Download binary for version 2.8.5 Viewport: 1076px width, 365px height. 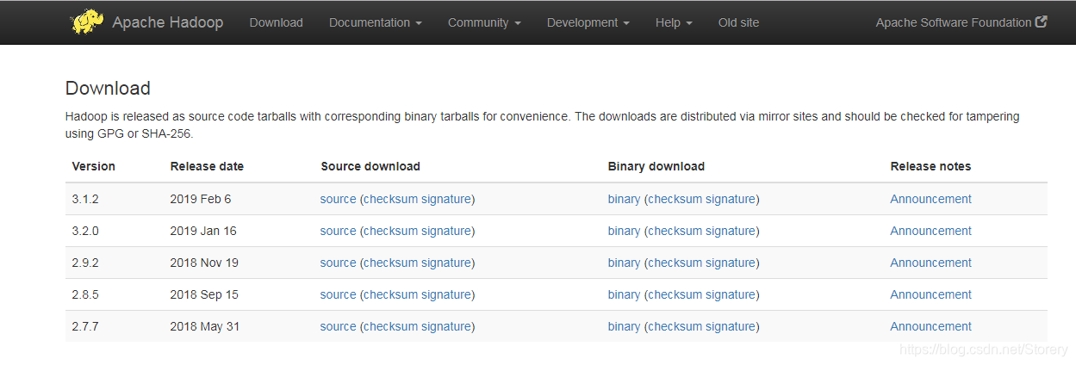[624, 294]
